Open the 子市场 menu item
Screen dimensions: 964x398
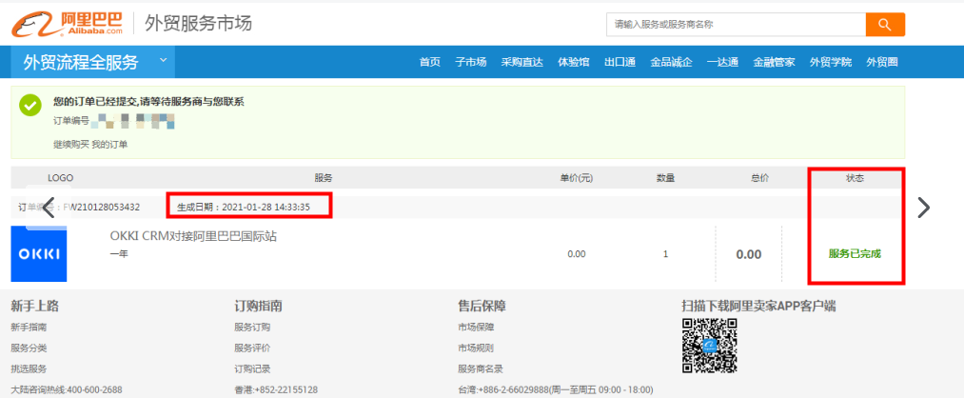tap(471, 62)
